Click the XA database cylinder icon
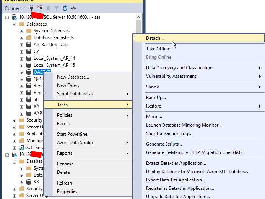This screenshot has width=265, height=199. pyautogui.click(x=29, y=106)
